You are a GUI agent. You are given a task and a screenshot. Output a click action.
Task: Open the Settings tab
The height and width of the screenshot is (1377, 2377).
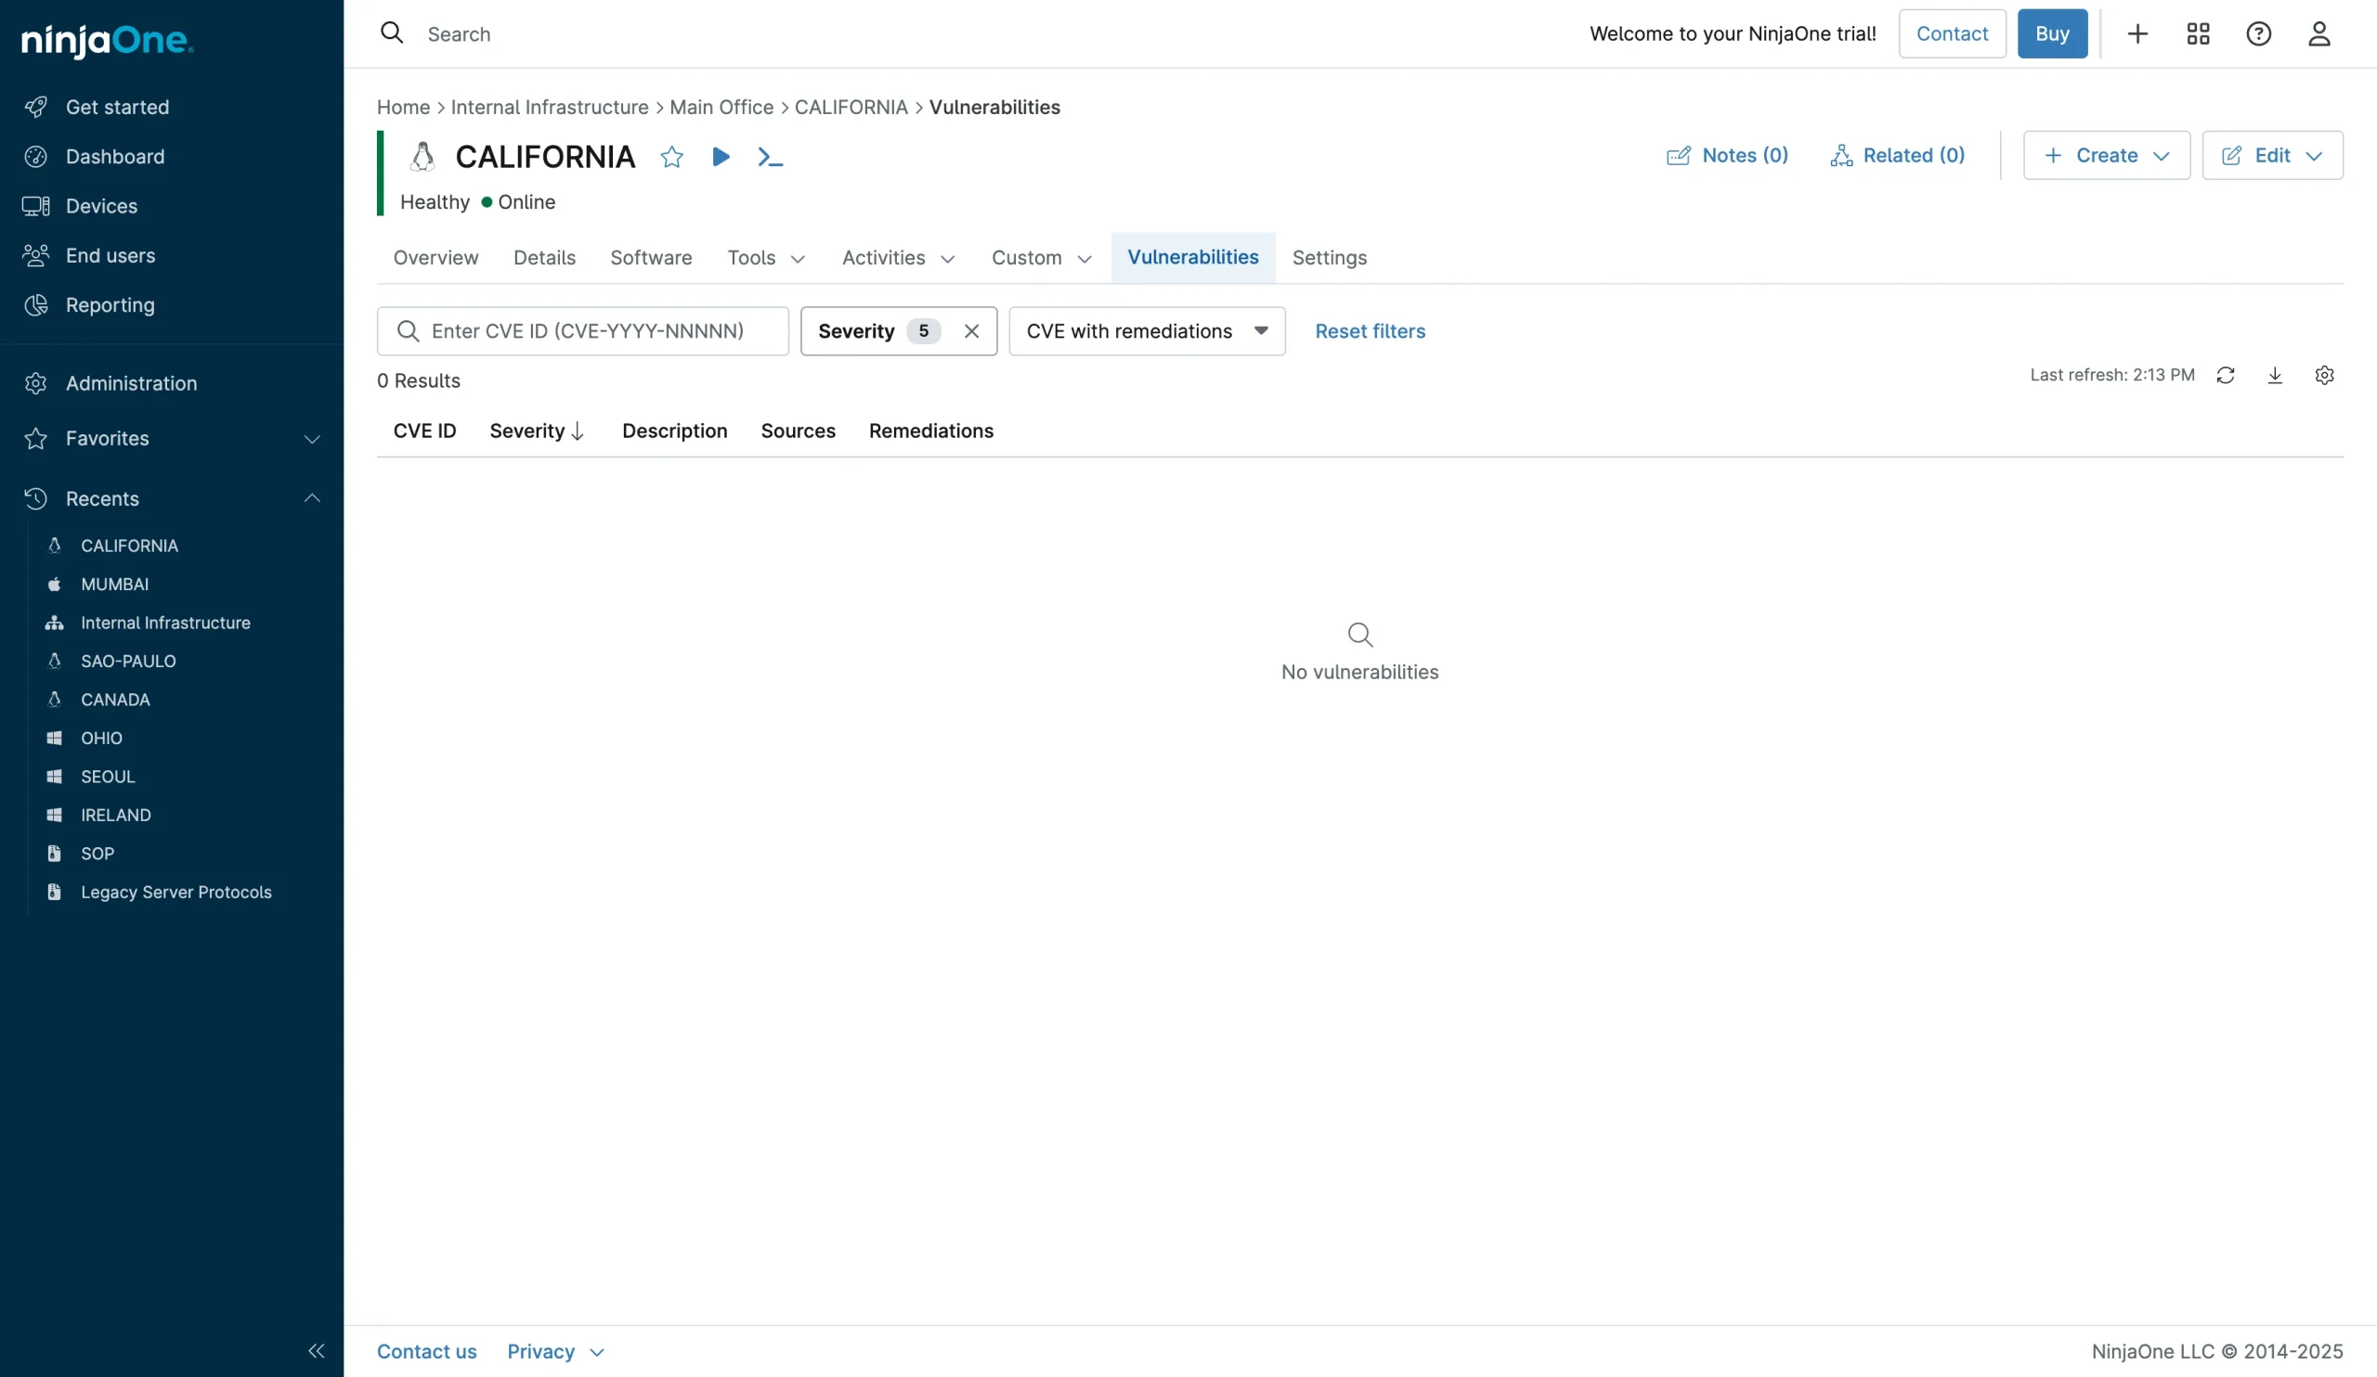click(x=1329, y=257)
